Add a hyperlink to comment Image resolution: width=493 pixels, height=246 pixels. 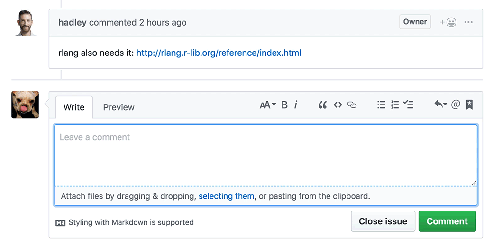pos(352,105)
